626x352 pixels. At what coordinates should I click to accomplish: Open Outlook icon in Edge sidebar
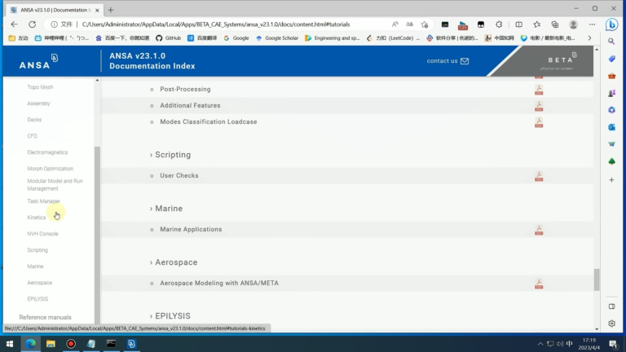611,127
